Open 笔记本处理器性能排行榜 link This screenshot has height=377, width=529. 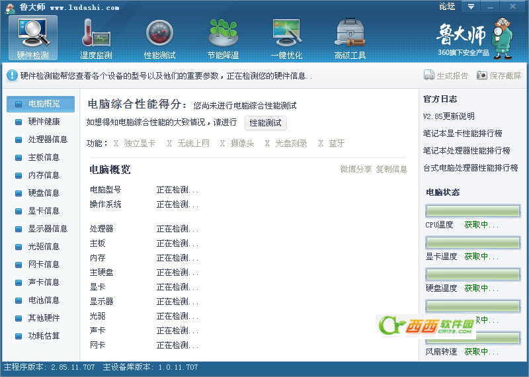pos(467,151)
